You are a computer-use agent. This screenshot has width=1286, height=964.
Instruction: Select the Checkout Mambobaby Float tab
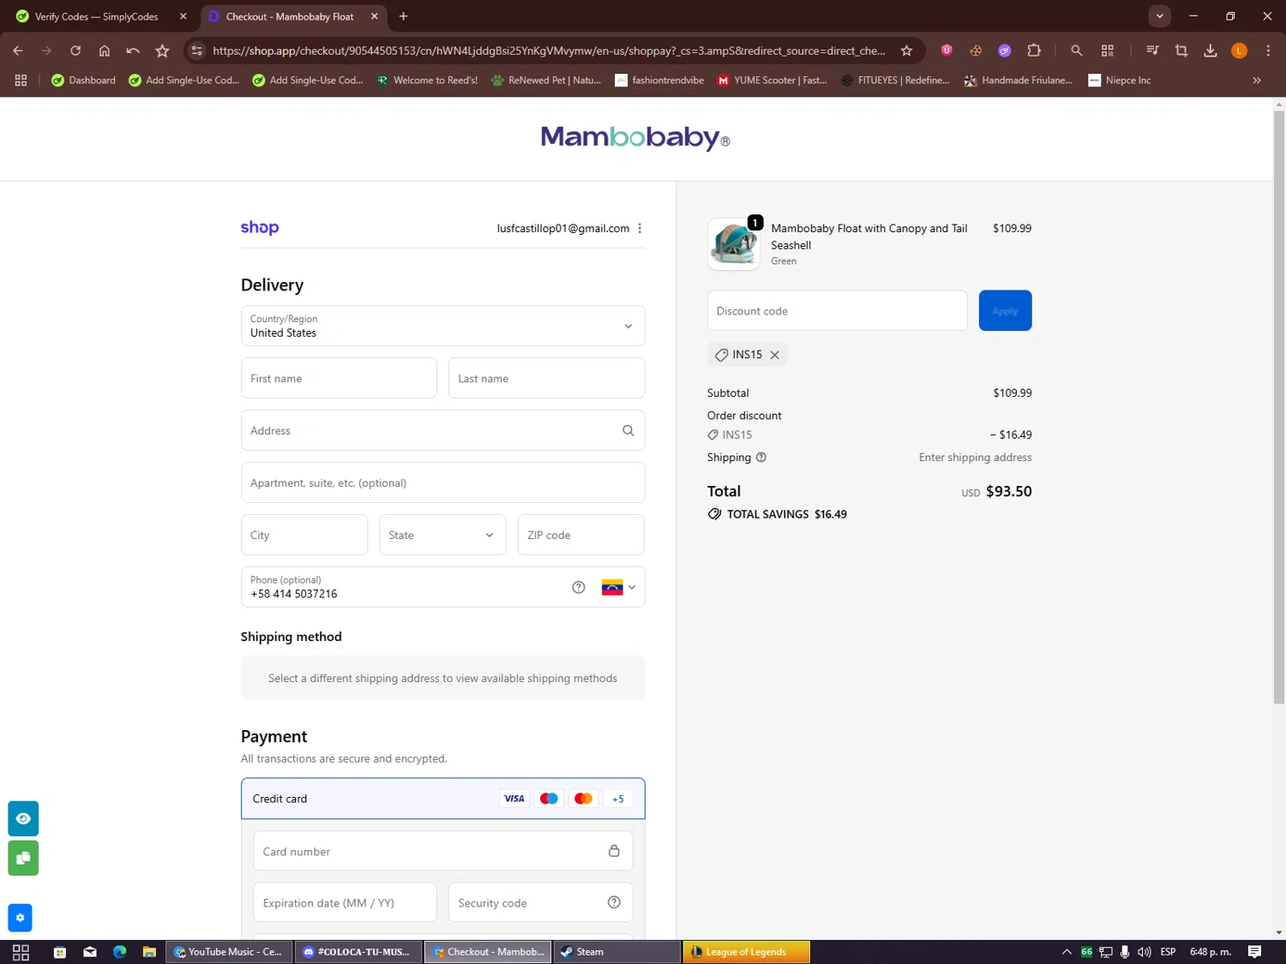(x=290, y=16)
